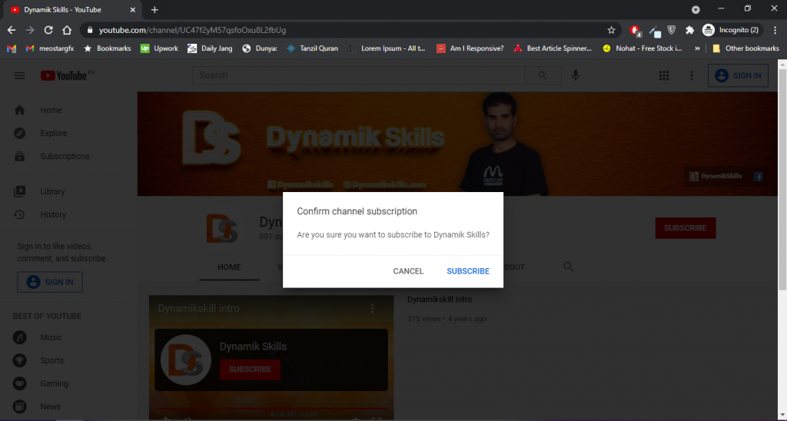Click SIGN IN button in the top header
Screen dimensions: 787x421
(x=738, y=76)
